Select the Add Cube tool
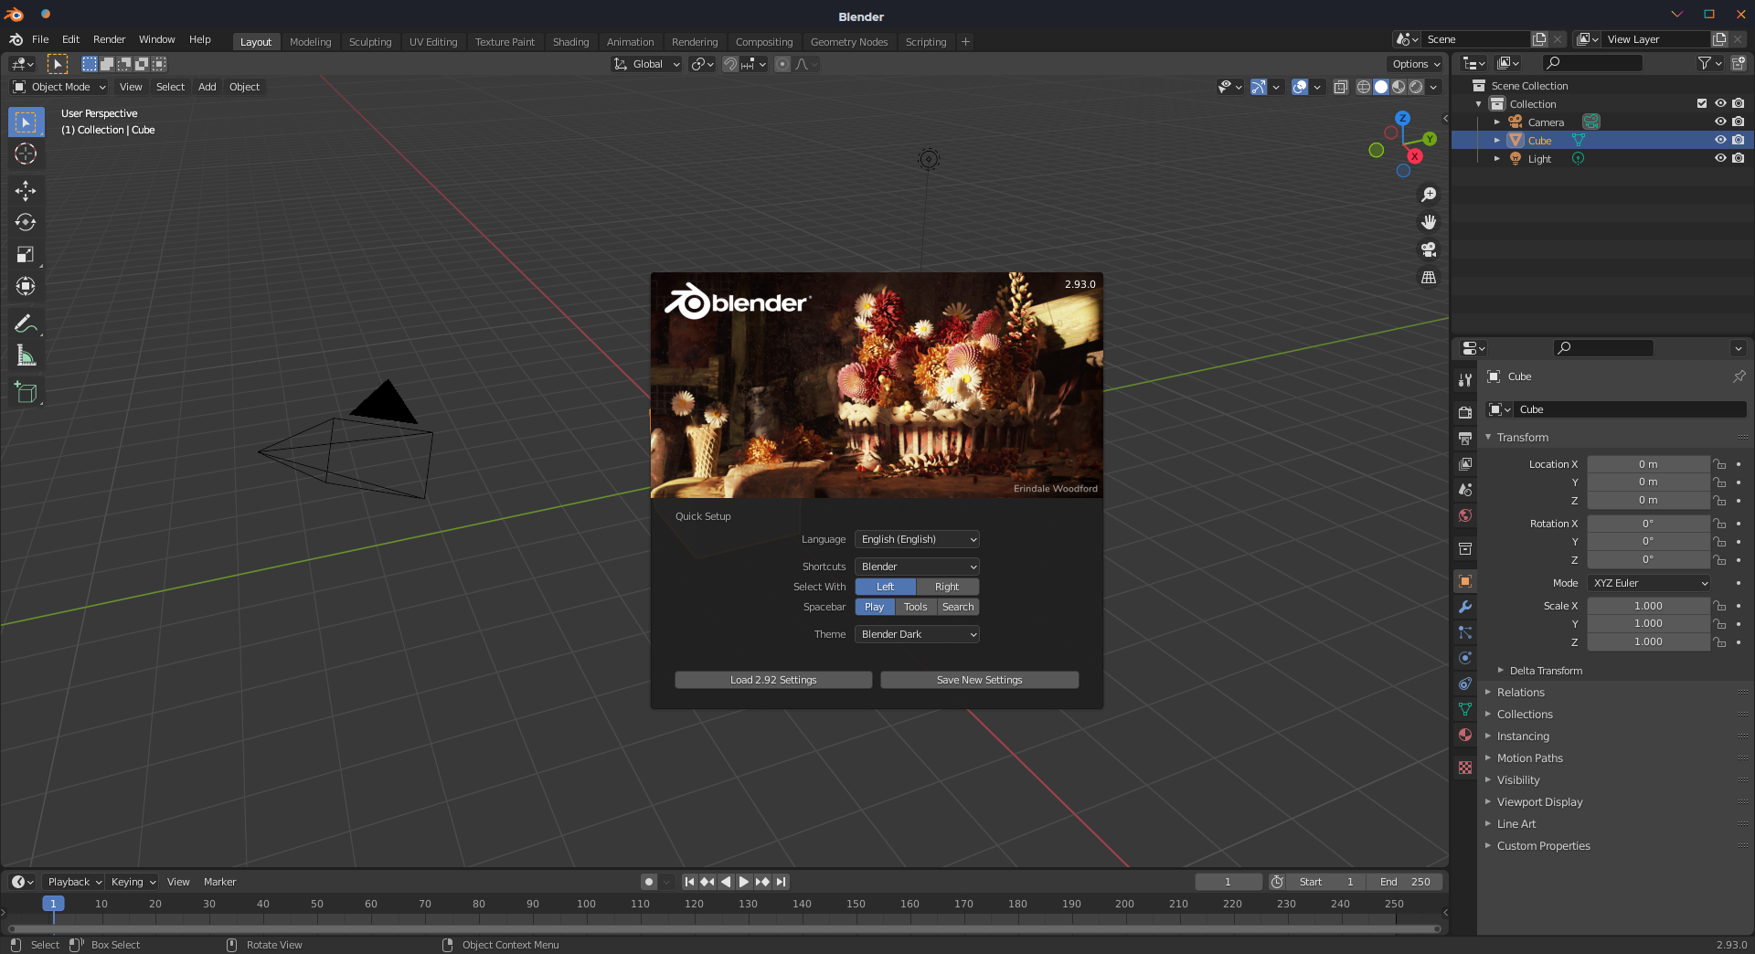The image size is (1755, 954). [x=26, y=393]
